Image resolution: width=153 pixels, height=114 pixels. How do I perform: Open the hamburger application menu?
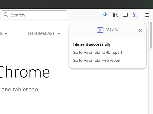click(x=147, y=15)
